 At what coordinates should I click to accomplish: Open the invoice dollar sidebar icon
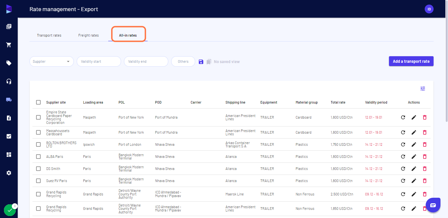click(9, 118)
